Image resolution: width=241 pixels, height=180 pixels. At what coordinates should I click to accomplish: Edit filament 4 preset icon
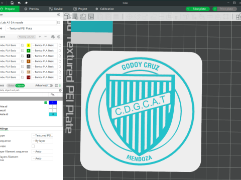(x=60, y=50)
